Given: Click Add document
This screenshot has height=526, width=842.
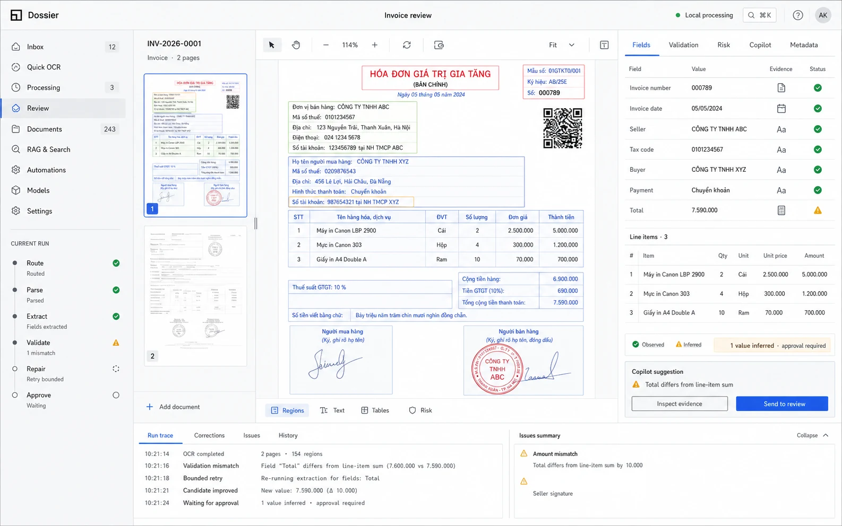Looking at the screenshot, I should [x=173, y=407].
